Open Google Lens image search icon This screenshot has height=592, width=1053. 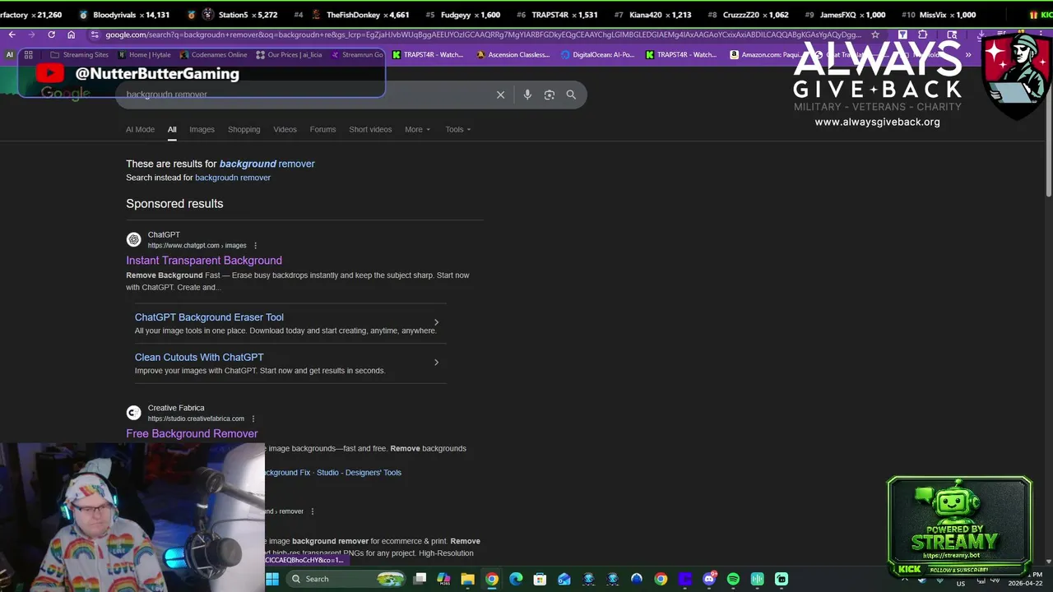click(x=550, y=95)
